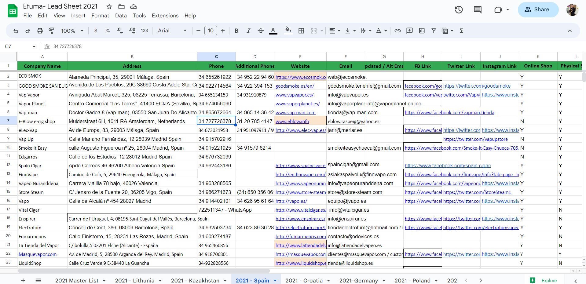The image size is (586, 284).
Task: Open the Borders tool
Action: click(301, 31)
